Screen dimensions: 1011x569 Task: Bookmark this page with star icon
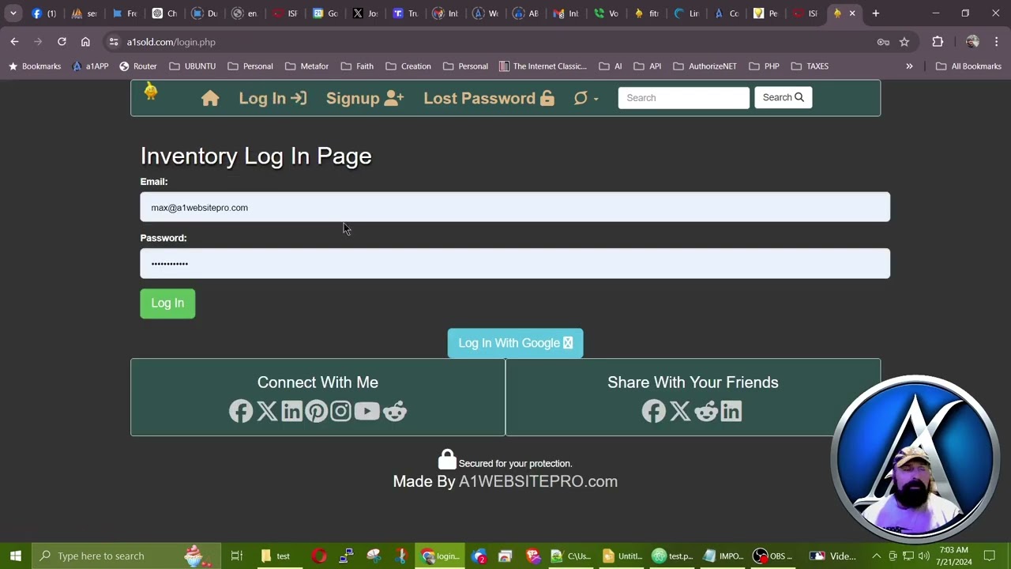[x=904, y=42]
